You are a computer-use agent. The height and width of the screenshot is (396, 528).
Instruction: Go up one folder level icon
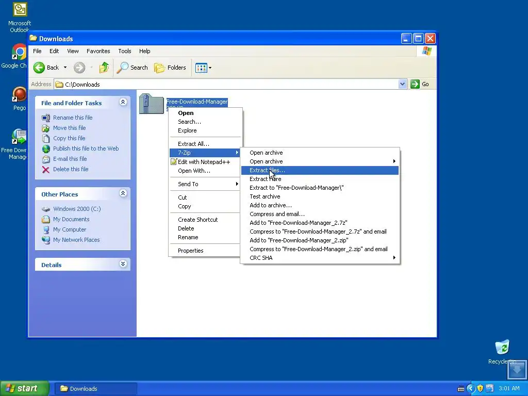click(x=104, y=68)
